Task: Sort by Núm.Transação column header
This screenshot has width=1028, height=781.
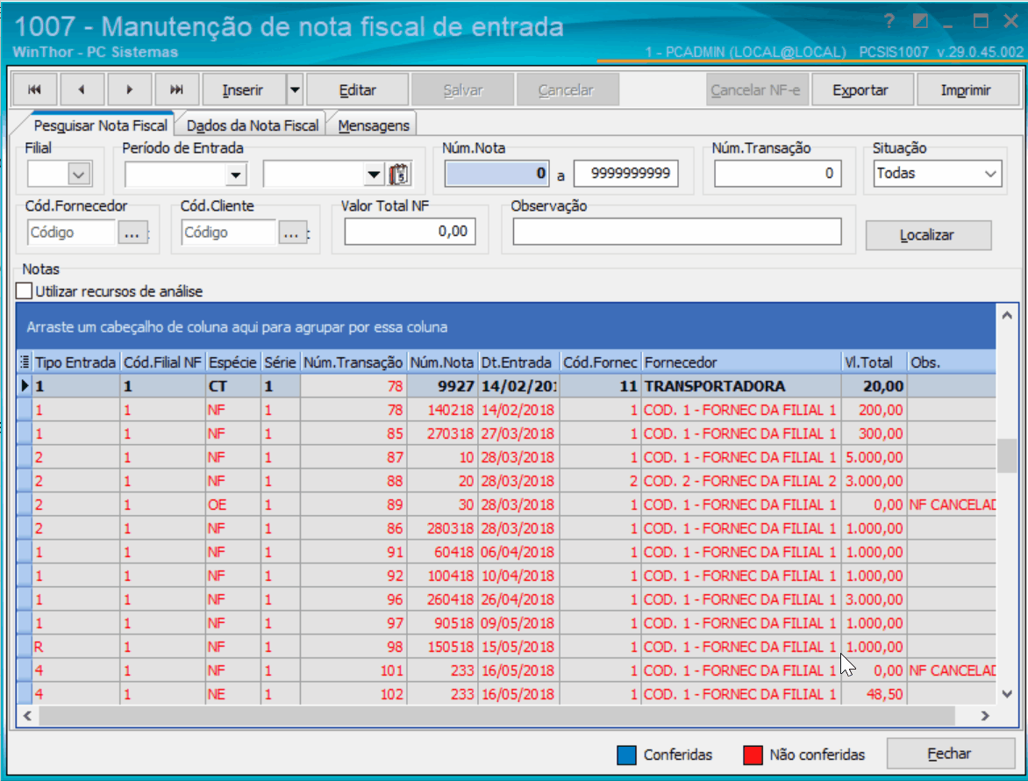Action: [x=353, y=362]
